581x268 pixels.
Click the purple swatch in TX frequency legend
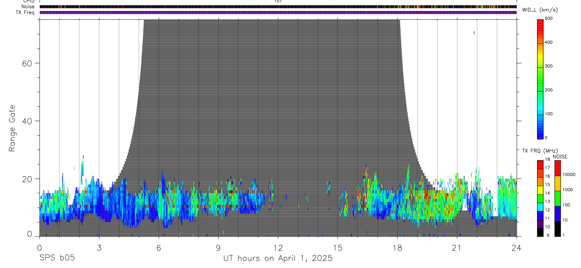(540, 224)
